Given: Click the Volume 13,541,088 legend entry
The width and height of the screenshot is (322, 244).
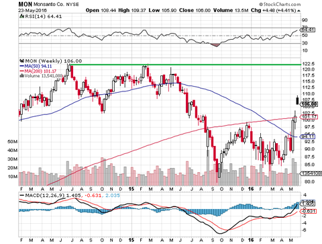Looking at the screenshot, I should 41,76.
